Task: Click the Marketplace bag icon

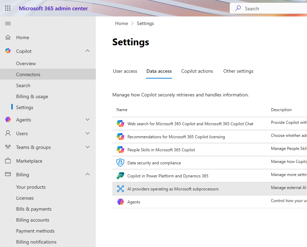Action: (x=8, y=161)
